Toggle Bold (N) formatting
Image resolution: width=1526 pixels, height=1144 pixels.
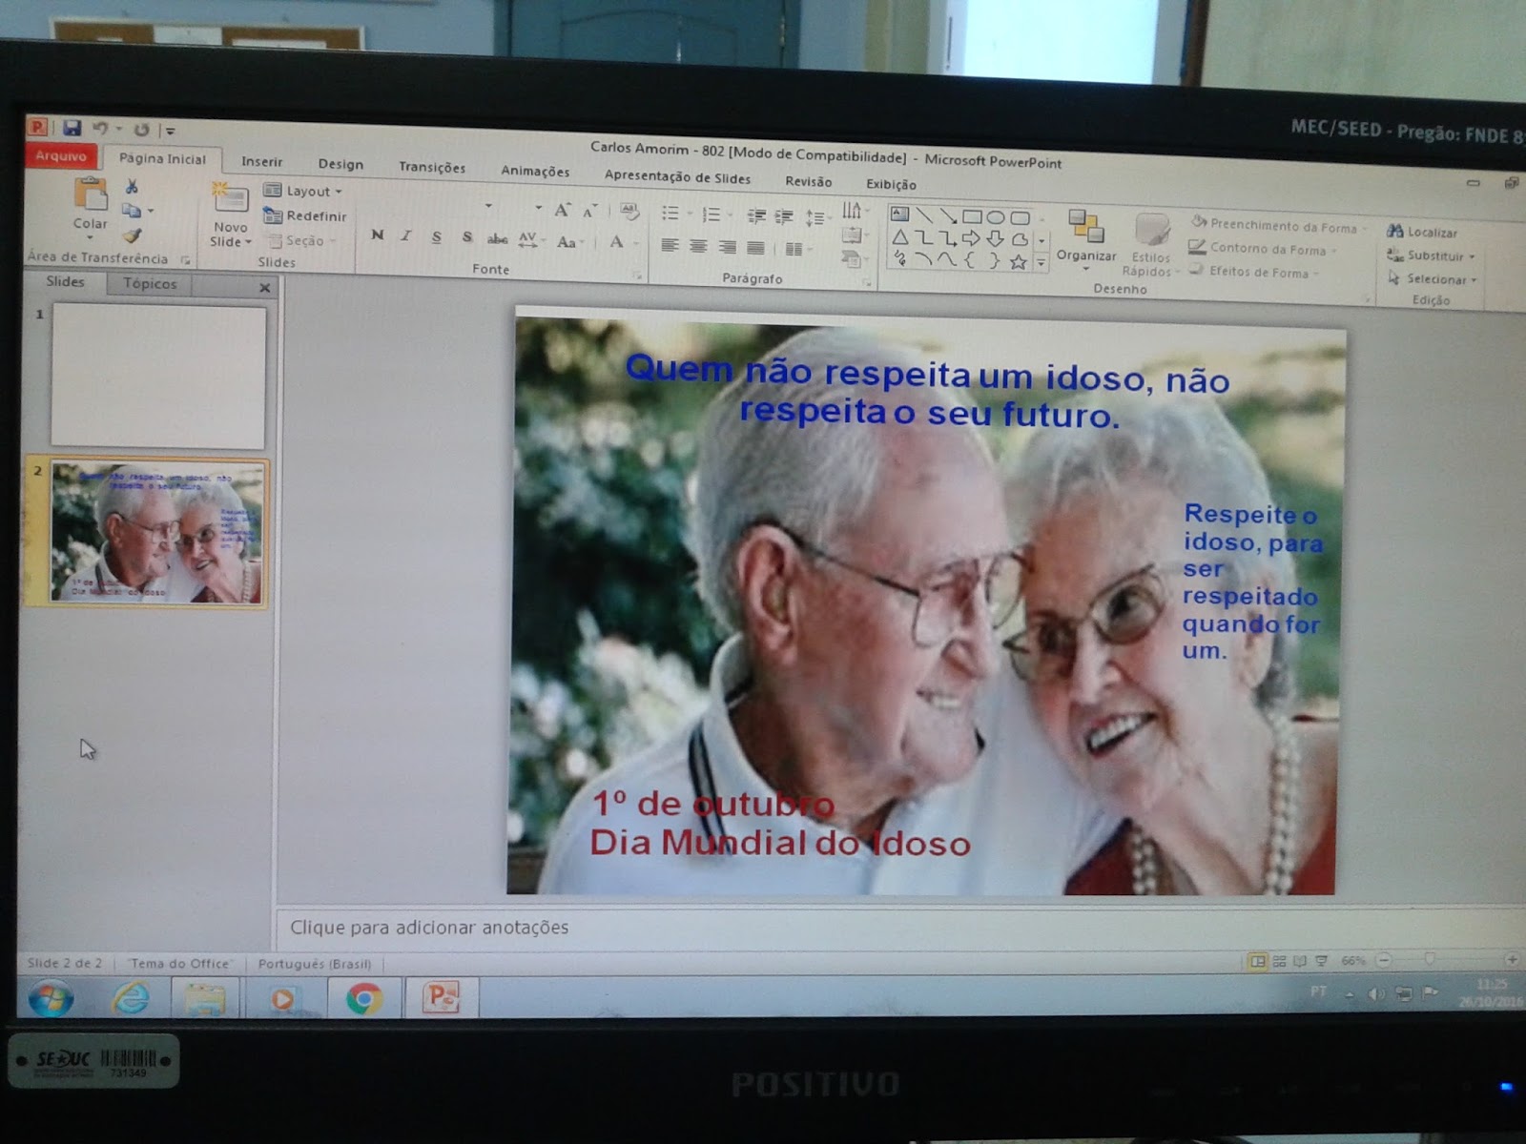tap(378, 235)
